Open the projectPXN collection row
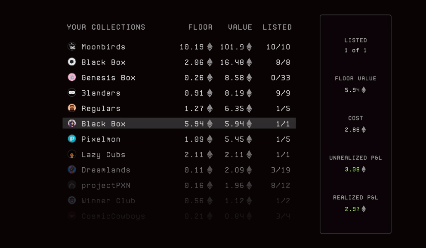426x248 pixels. pyautogui.click(x=106, y=185)
